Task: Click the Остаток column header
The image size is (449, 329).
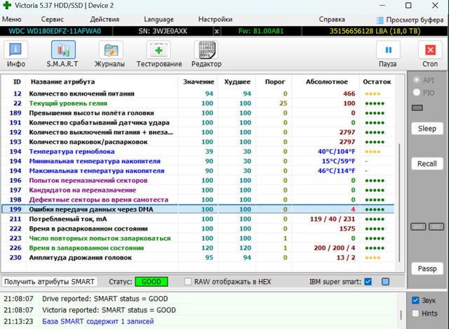Action: click(x=377, y=82)
